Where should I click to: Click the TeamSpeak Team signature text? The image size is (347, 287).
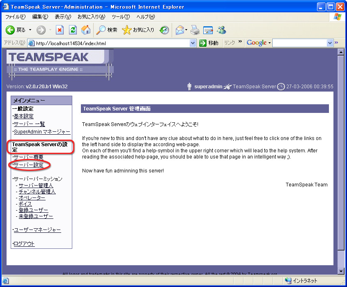(306, 185)
